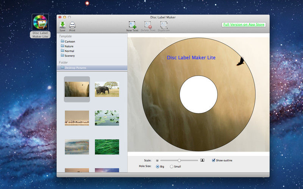The width and height of the screenshot is (303, 189).
Task: Click the small image icon beside Scale
Action: 157,160
